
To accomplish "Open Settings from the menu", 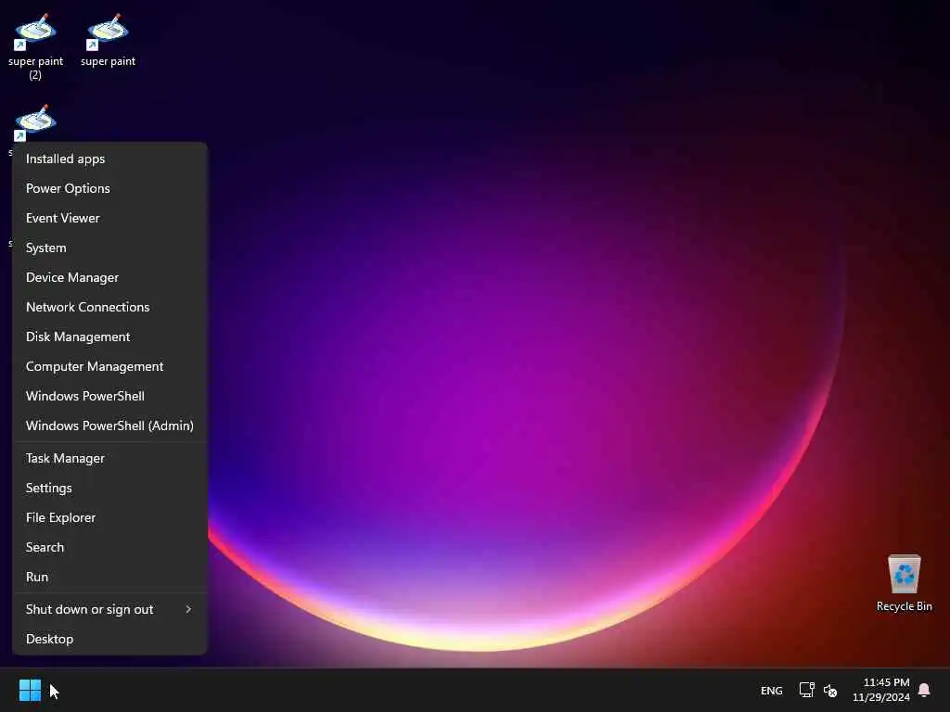I will pos(109,488).
